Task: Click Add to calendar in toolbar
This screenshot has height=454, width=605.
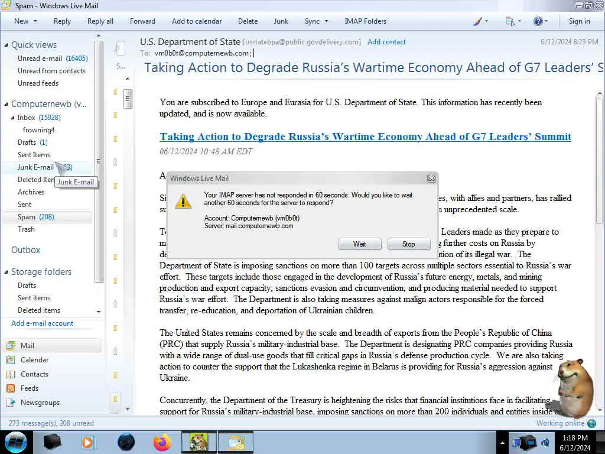Action: [x=197, y=21]
